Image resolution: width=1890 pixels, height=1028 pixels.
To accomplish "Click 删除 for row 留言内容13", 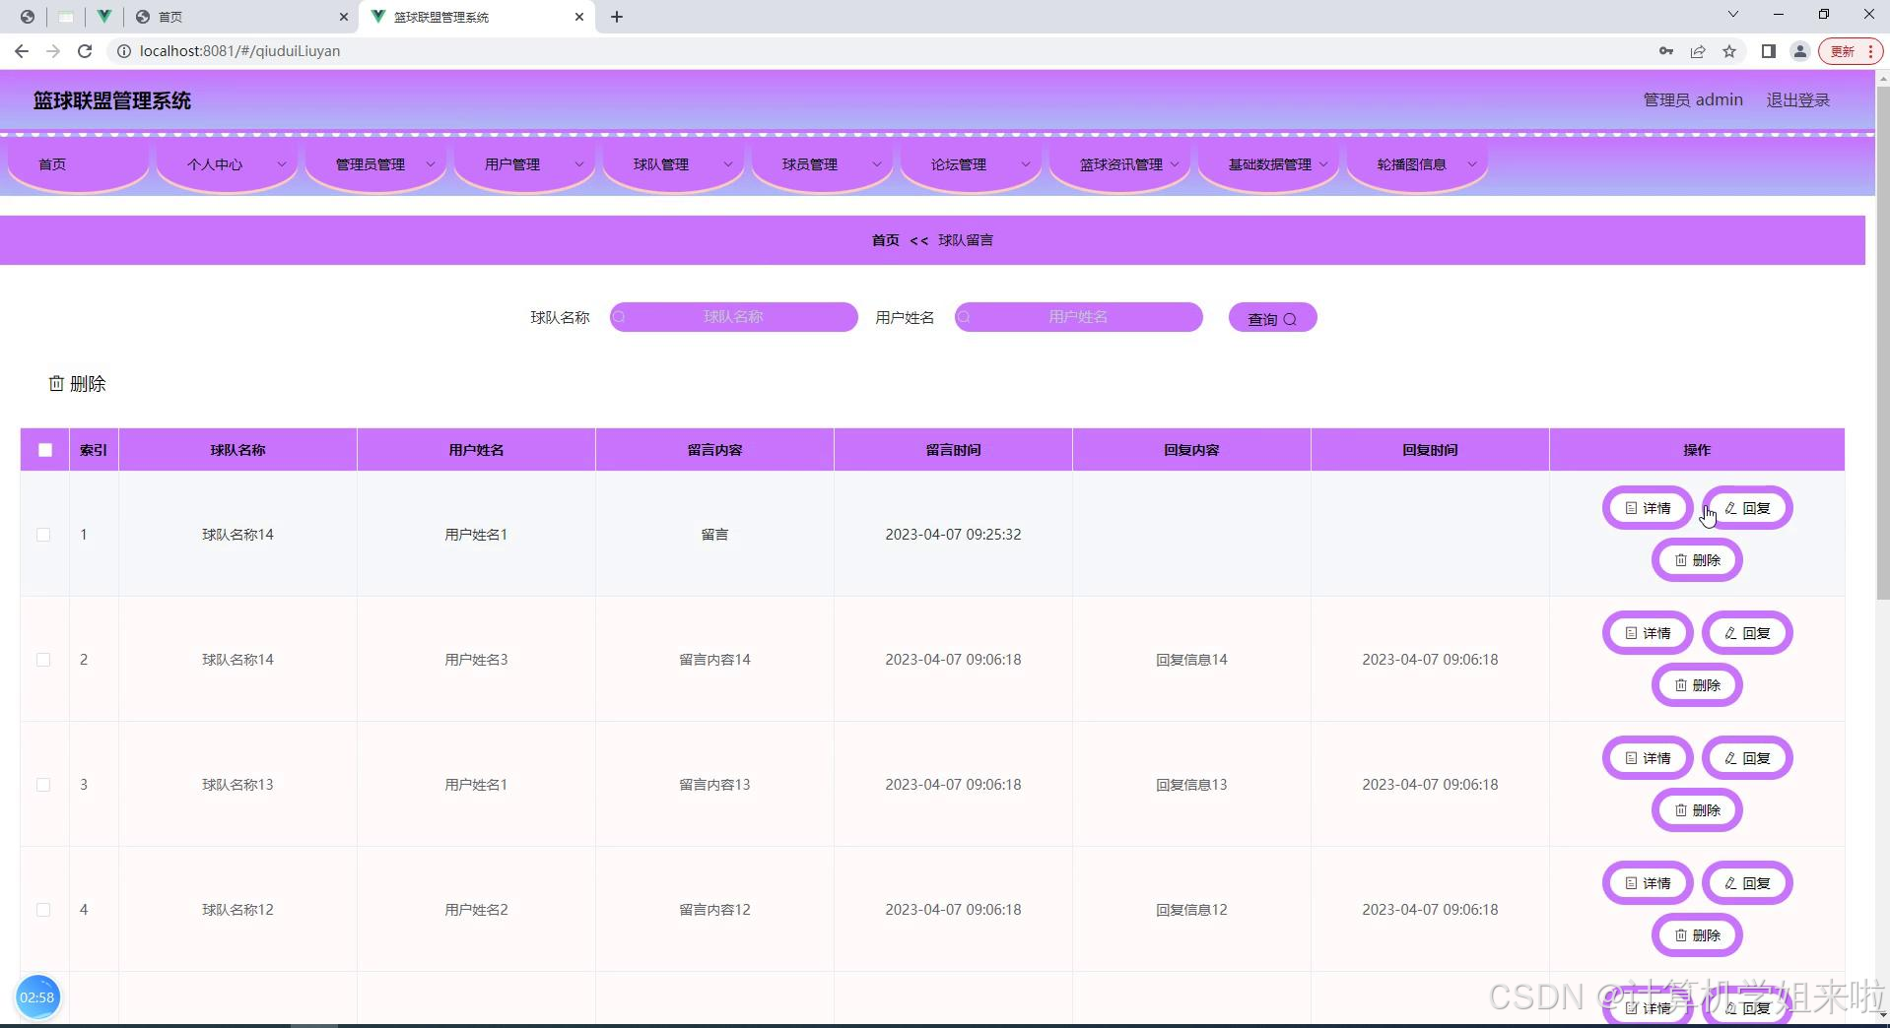I will point(1697,810).
